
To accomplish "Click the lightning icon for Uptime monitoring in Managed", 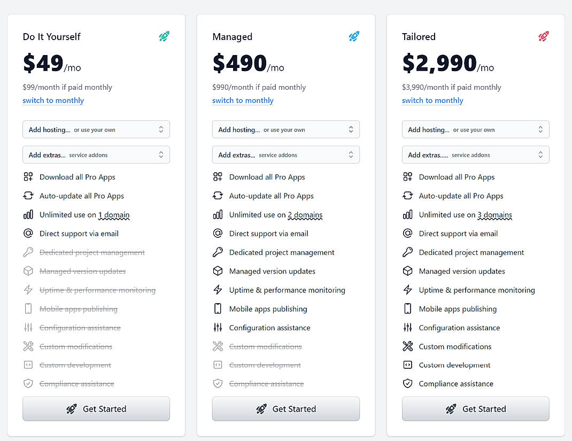I will [x=218, y=290].
